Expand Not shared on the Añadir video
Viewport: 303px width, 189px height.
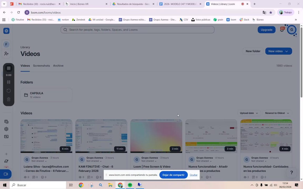pyautogui.click(x=204, y=161)
